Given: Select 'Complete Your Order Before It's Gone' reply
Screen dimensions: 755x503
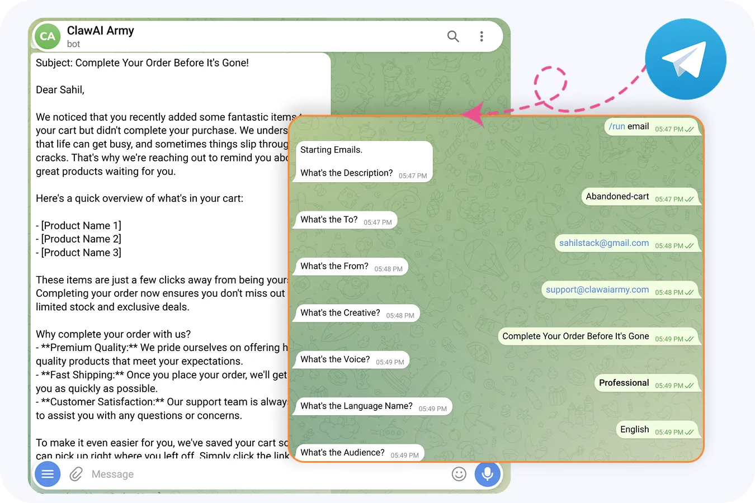Looking at the screenshot, I should [x=599, y=336].
